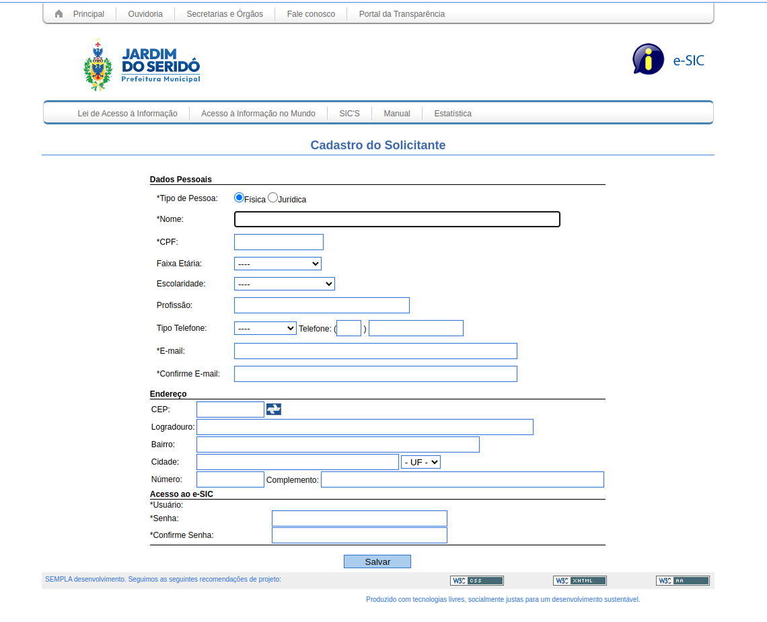Screen dimensions: 767x622
Task: Click the home icon in top navigation
Action: click(x=59, y=14)
